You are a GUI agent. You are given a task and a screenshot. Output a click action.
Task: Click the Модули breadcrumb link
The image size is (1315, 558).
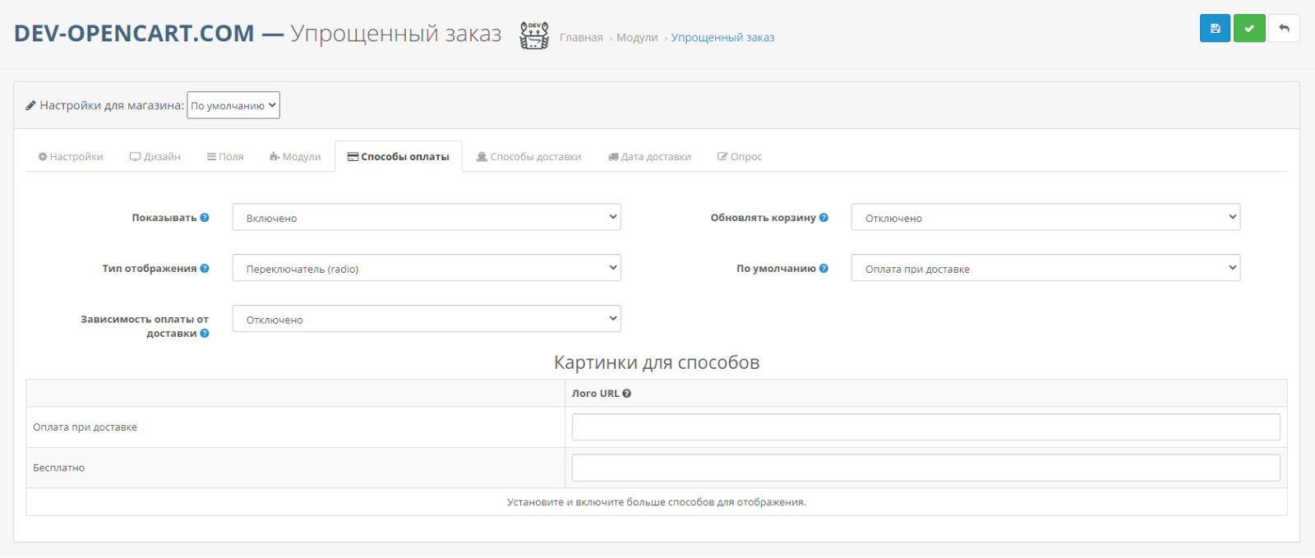point(637,38)
